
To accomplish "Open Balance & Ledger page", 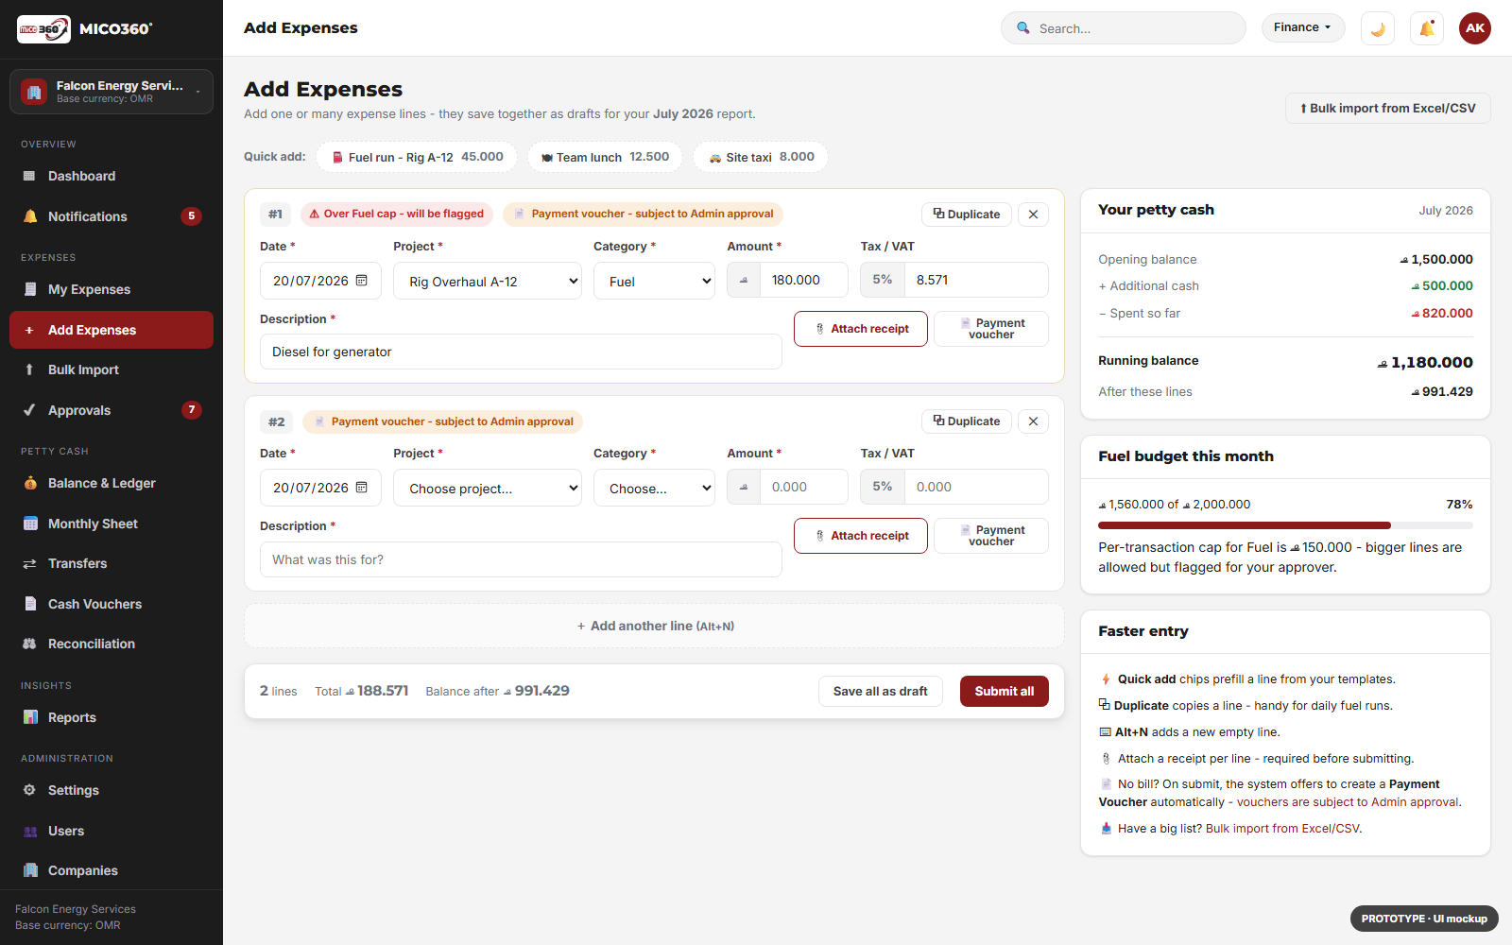I will coord(112,483).
